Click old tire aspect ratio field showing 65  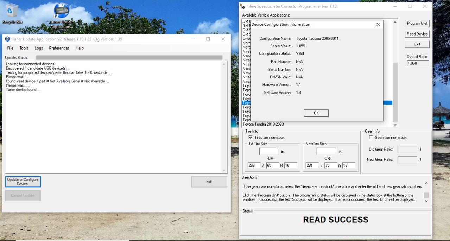pos(272,165)
